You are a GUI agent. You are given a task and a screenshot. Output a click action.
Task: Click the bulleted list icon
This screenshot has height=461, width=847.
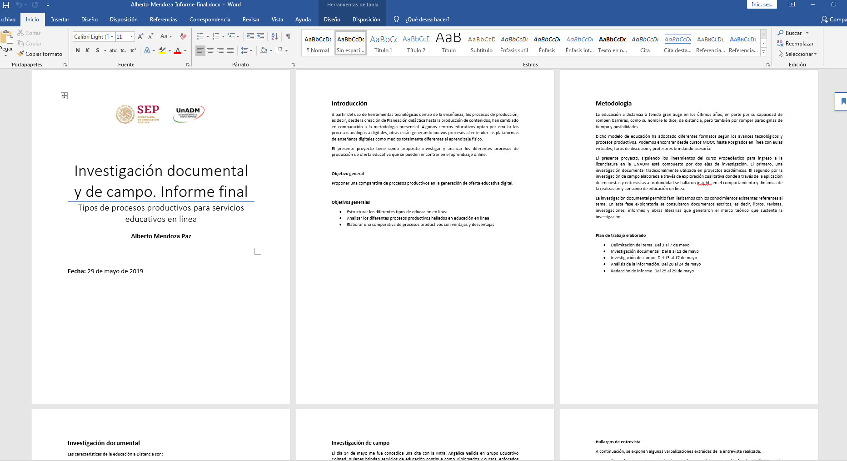(x=200, y=36)
